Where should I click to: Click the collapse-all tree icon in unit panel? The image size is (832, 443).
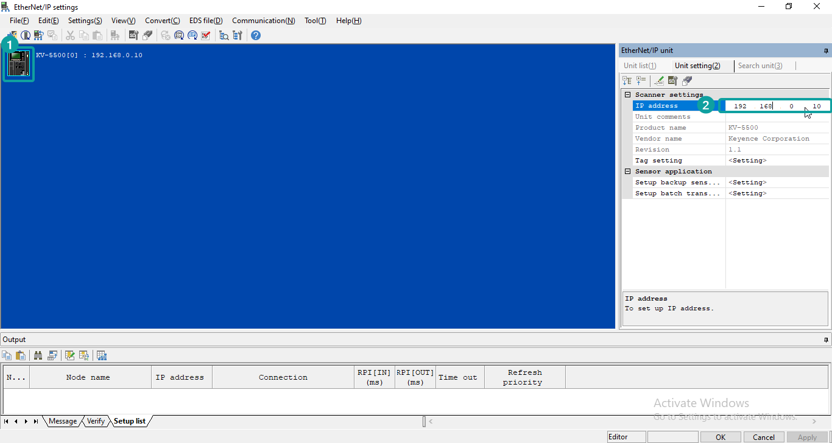[x=641, y=80]
